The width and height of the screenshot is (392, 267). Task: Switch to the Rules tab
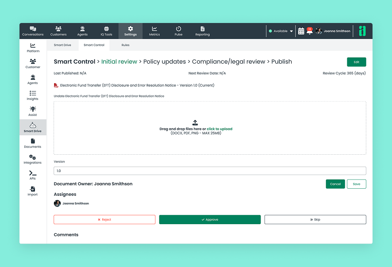click(125, 45)
